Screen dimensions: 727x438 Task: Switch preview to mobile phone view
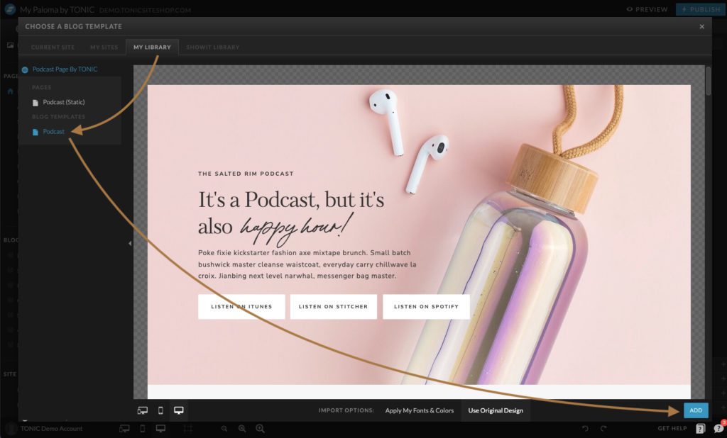[160, 410]
